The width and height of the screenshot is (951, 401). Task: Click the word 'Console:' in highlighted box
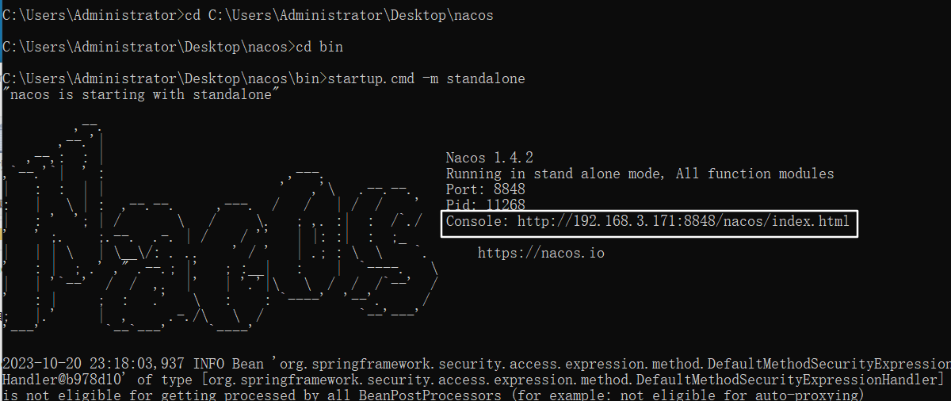coord(477,222)
